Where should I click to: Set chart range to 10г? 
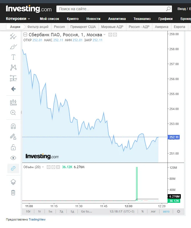pyautogui.click(x=28, y=211)
